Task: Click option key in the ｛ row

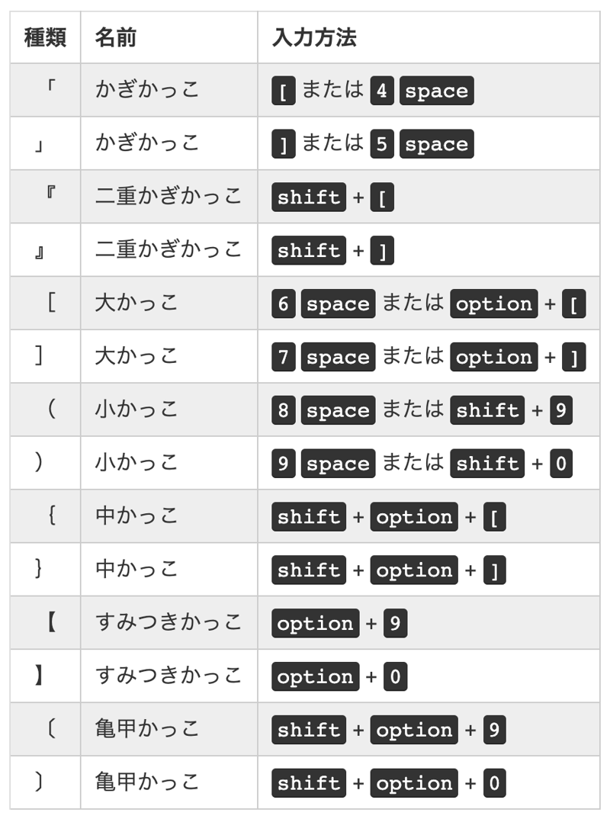Action: pos(414,517)
